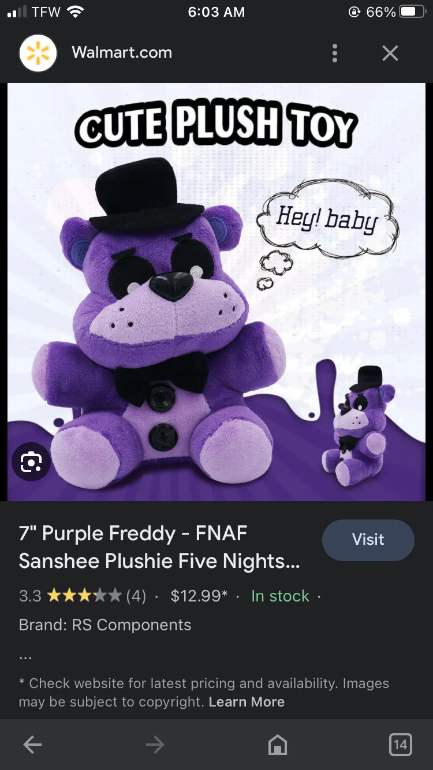Tap the Google Lens search icon
This screenshot has height=770, width=433.
click(31, 462)
